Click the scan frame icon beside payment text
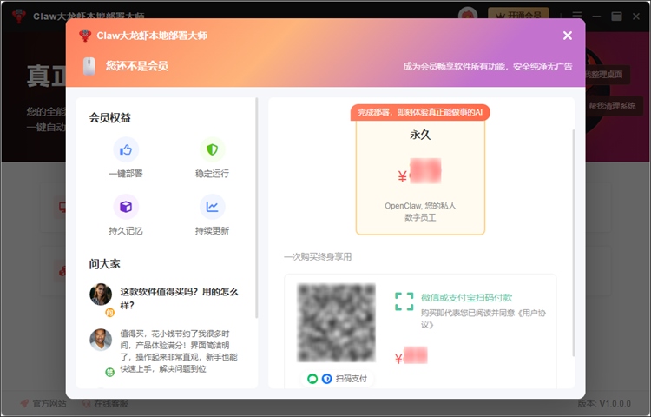 (x=404, y=301)
